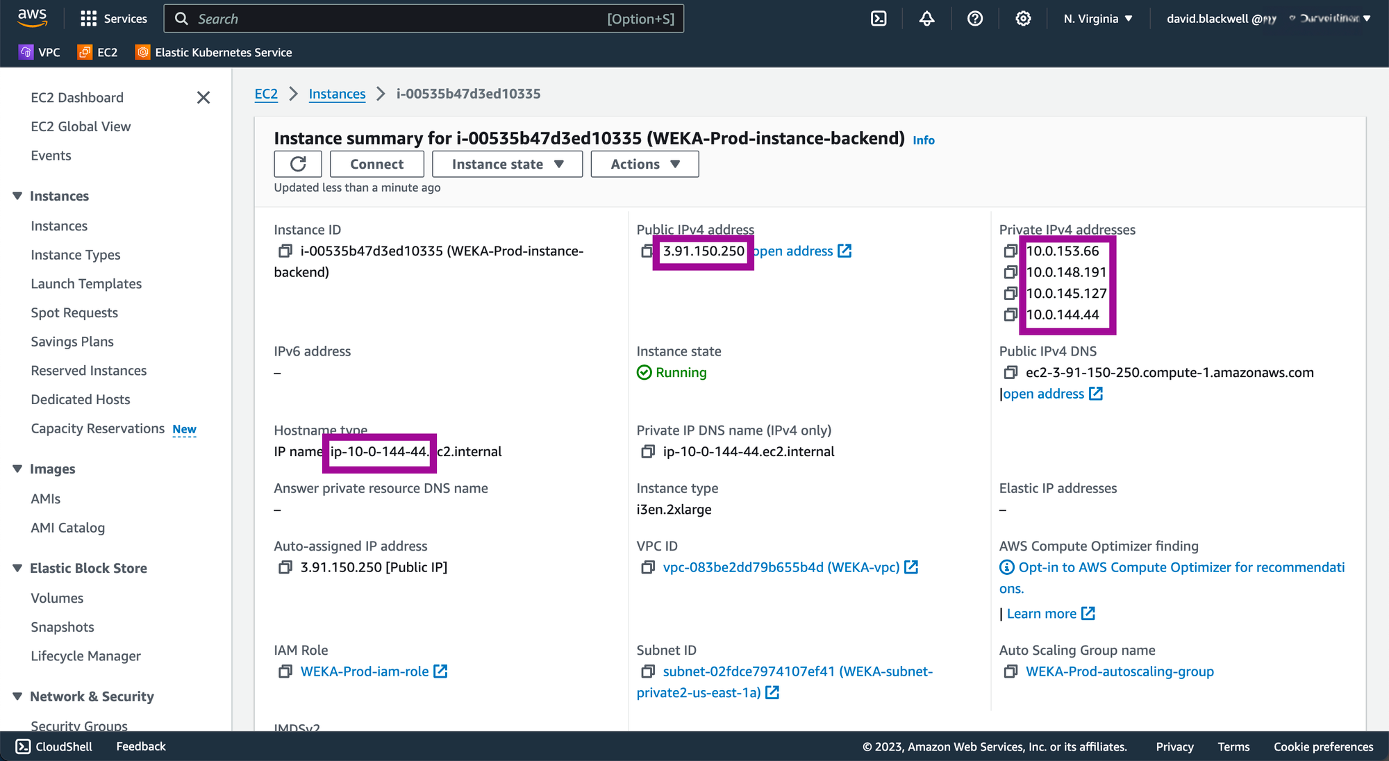This screenshot has width=1389, height=761.
Task: Copy private IP 10.0.148.191
Action: click(x=1010, y=272)
